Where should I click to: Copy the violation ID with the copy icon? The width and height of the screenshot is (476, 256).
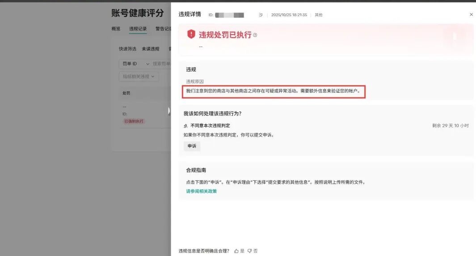click(261, 15)
